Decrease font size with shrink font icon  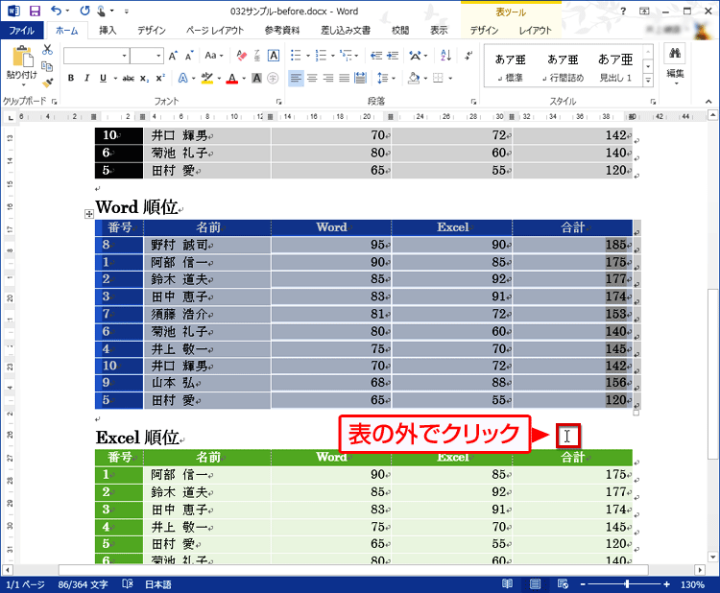189,56
